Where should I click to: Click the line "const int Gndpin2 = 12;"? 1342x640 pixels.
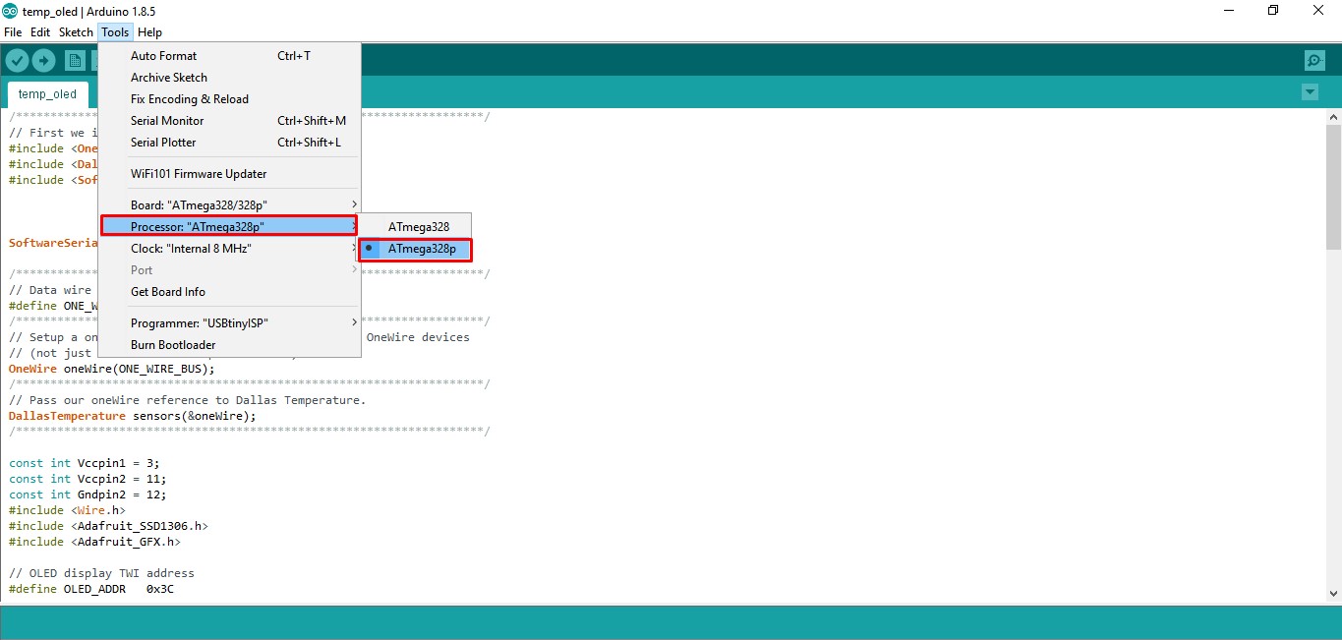click(x=88, y=495)
